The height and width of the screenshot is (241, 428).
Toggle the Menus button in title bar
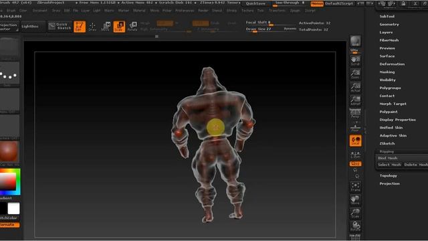[317, 4]
